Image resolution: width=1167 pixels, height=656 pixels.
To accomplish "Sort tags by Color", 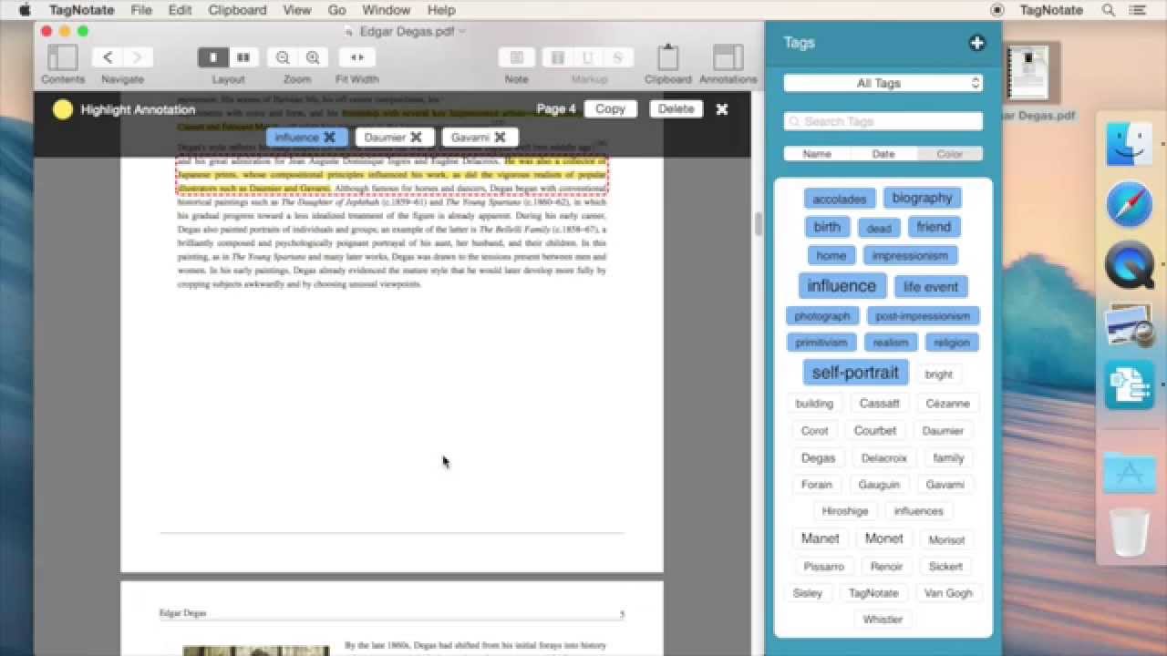I will [x=949, y=154].
